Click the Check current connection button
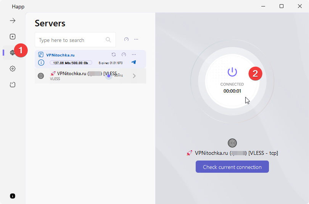Screen dimensions: 309x204 coord(232,167)
